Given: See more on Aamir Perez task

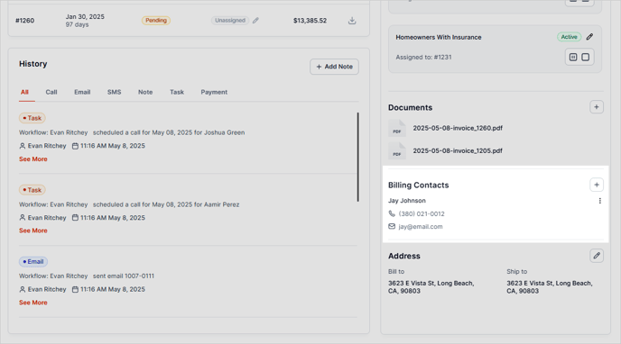Looking at the screenshot, I should point(33,231).
